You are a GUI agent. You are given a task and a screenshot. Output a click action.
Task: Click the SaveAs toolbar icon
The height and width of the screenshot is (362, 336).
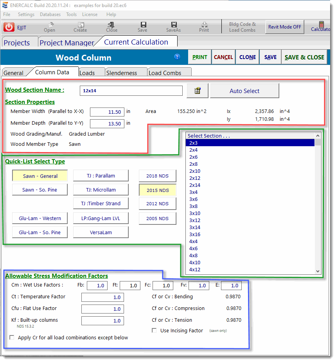click(173, 25)
